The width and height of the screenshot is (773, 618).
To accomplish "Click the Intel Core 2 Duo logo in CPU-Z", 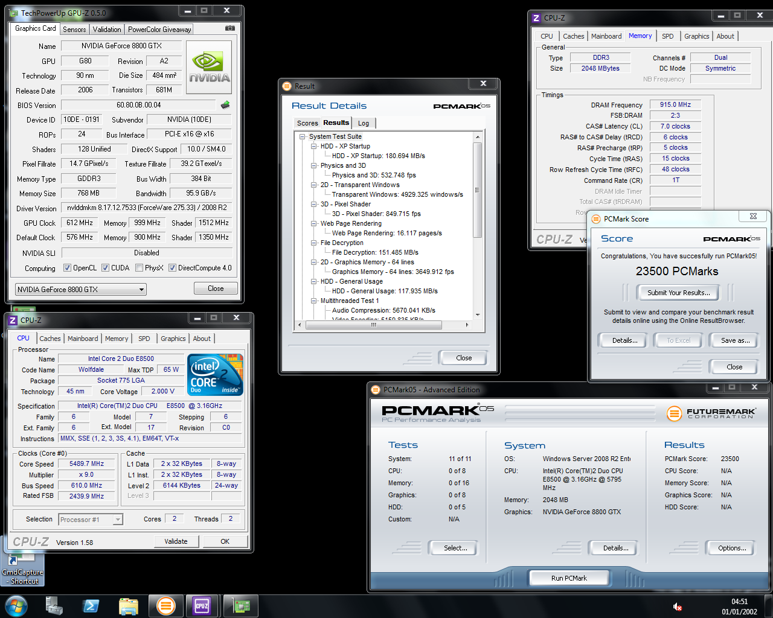I will (x=216, y=375).
